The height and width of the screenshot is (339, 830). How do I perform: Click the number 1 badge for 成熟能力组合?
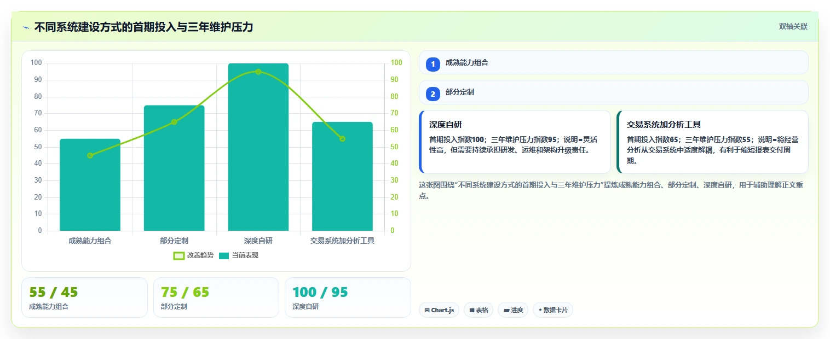click(433, 64)
